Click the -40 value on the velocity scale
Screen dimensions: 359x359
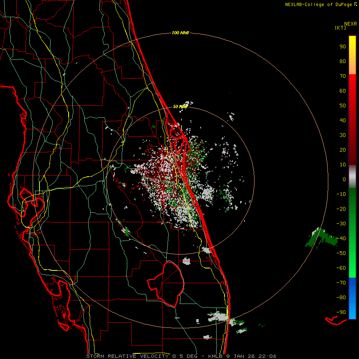coord(341,239)
